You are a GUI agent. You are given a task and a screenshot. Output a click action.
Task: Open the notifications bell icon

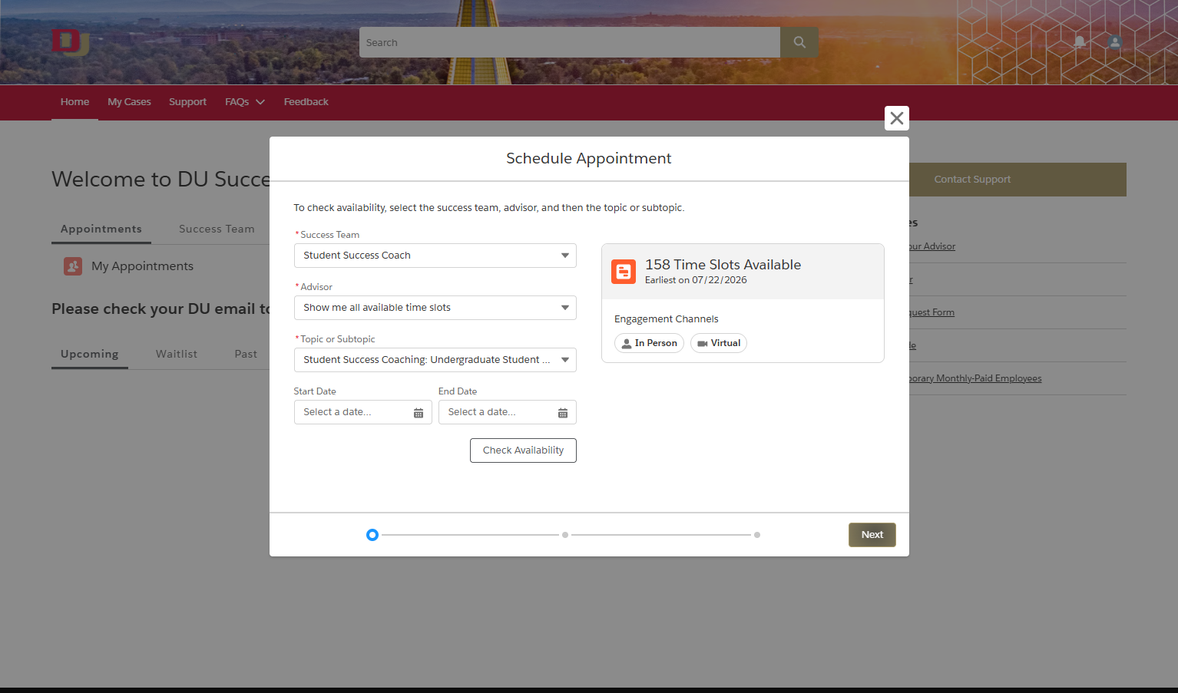click(x=1080, y=42)
